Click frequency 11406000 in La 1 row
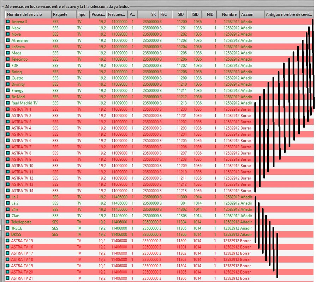Image resolution: width=316 pixels, height=282 pixels. 119,197
